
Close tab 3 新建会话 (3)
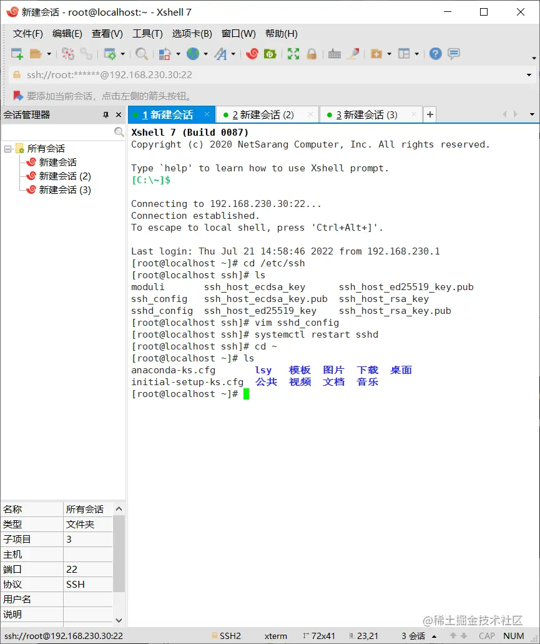pyautogui.click(x=414, y=114)
